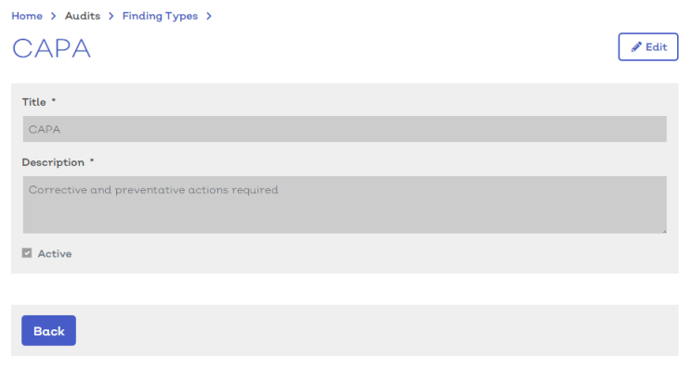Navigate to the Finding Types breadcrumb

pyautogui.click(x=160, y=17)
